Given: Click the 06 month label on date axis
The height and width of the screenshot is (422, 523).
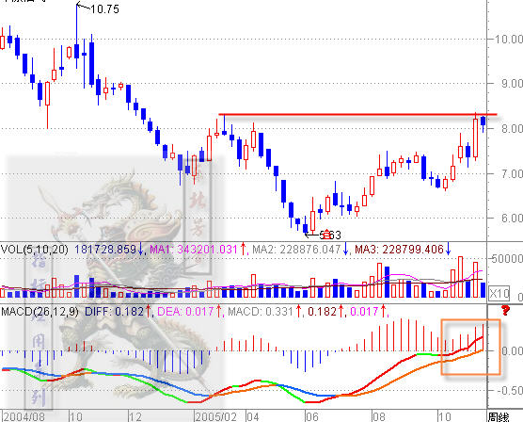Looking at the screenshot, I should coord(312,417).
